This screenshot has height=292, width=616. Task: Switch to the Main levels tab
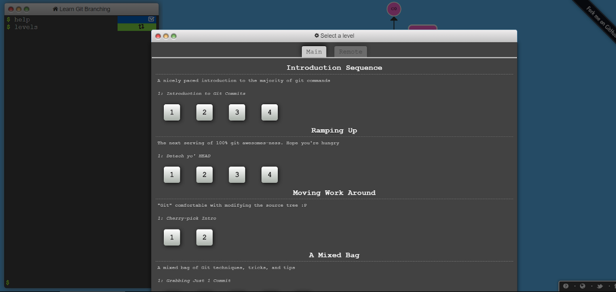tap(314, 52)
